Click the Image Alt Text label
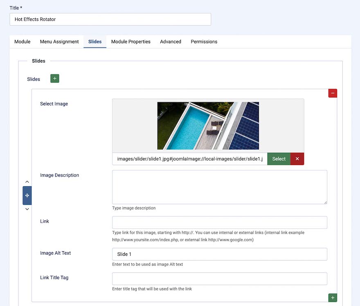Viewport: 360px width, 306px height. click(55, 253)
